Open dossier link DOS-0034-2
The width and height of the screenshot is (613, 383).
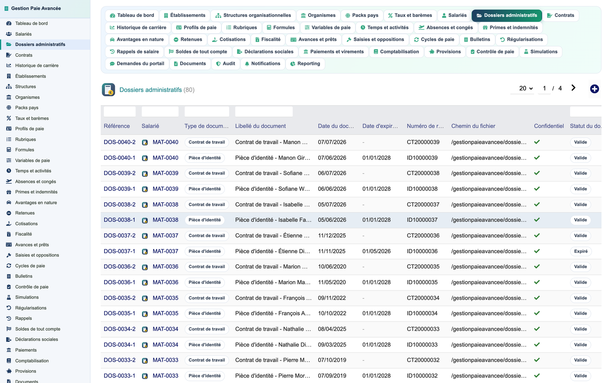click(x=120, y=329)
